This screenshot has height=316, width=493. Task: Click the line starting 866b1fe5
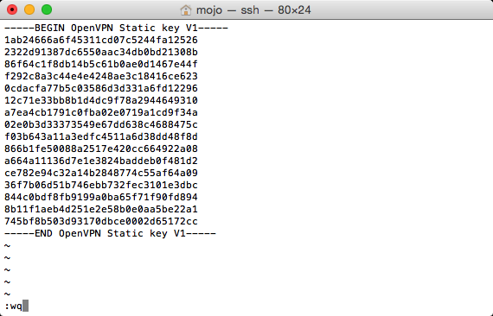[x=101, y=149]
